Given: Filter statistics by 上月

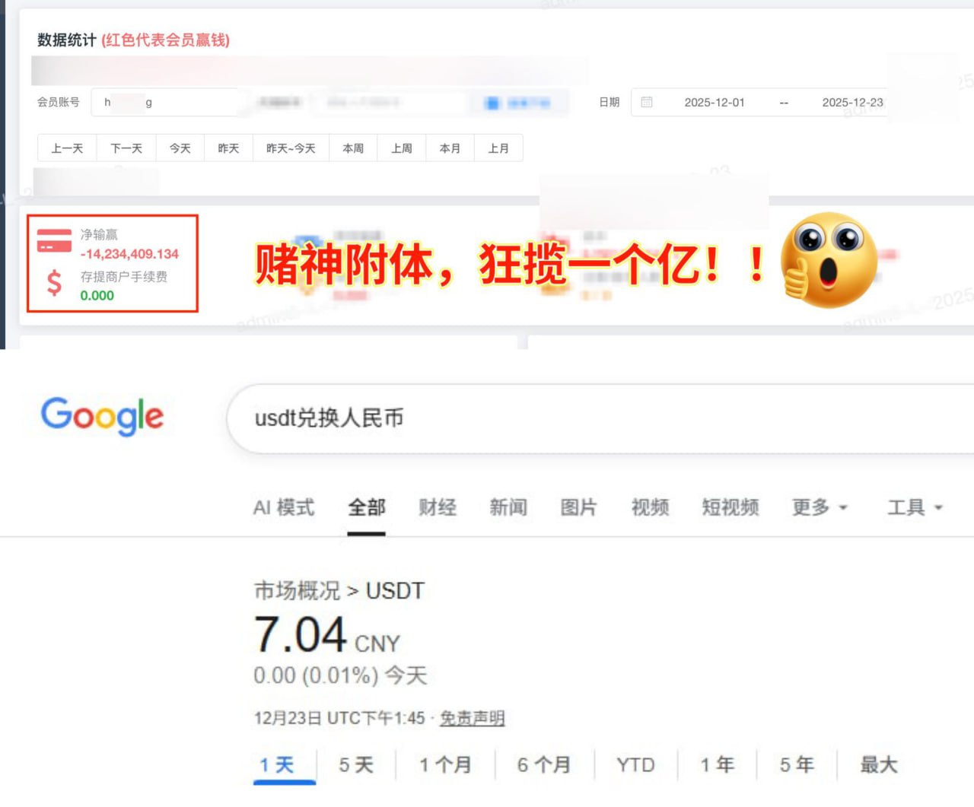Looking at the screenshot, I should pyautogui.click(x=498, y=148).
